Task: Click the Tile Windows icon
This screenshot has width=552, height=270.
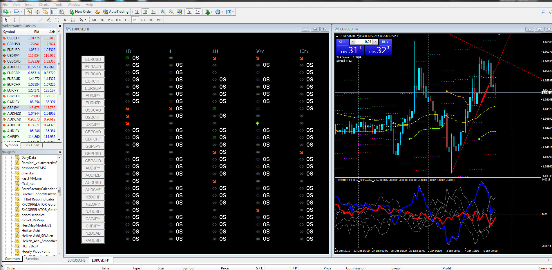Action: click(179, 12)
